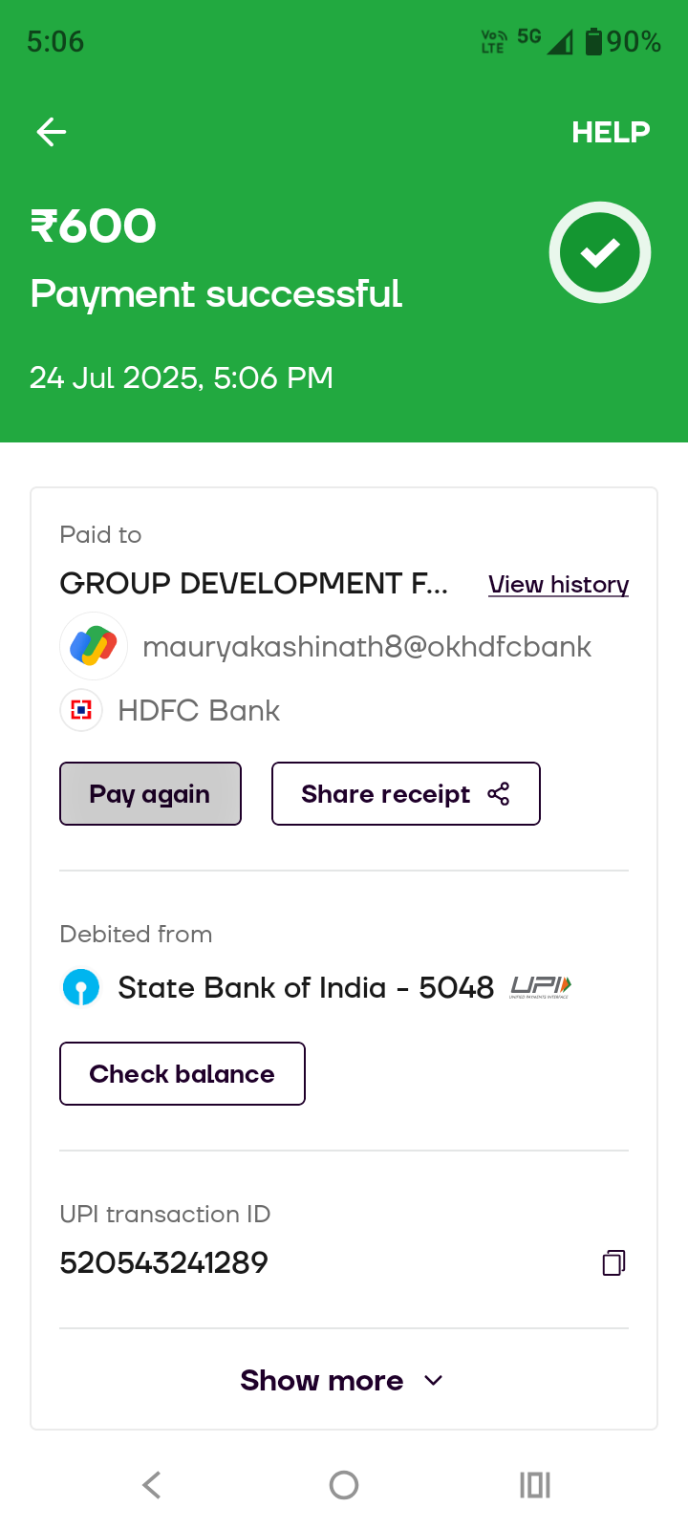This screenshot has height=1529, width=688.
Task: Tap the Google Pay logo icon
Action: pos(94,646)
